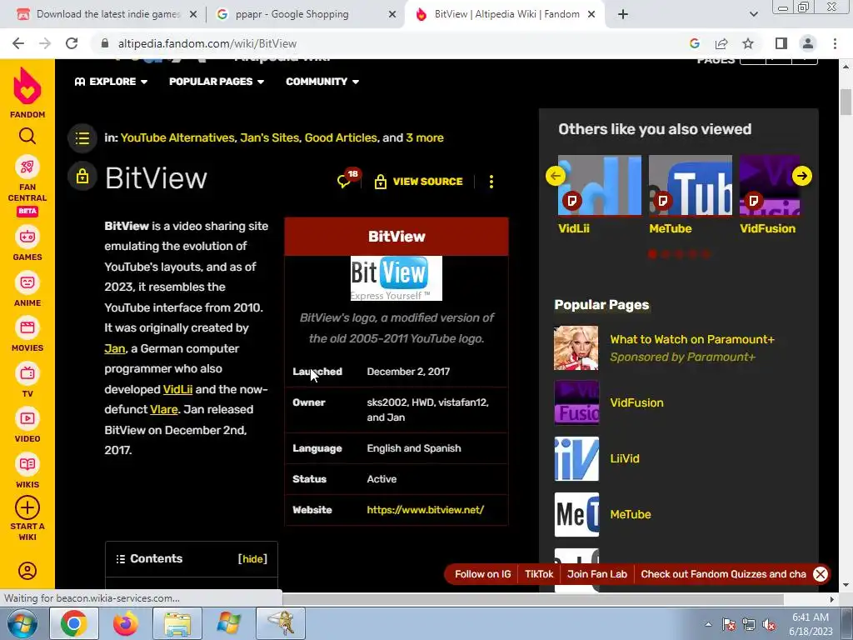Image resolution: width=853 pixels, height=640 pixels.
Task: Open the Games sidebar icon
Action: (27, 237)
